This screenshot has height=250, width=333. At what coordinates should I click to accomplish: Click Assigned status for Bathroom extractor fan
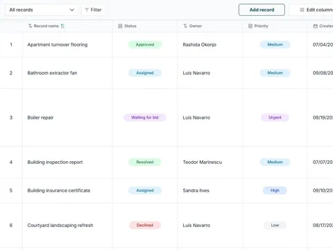point(145,73)
